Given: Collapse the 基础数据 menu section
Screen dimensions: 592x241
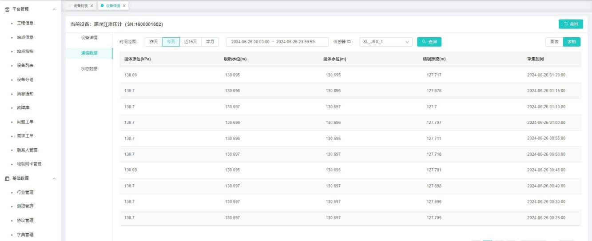Looking at the screenshot, I should point(54,178).
